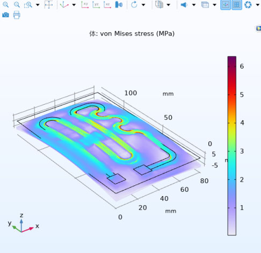This screenshot has height=253, width=261.
Task: Click the axis tick label 100
Action: [130, 93]
